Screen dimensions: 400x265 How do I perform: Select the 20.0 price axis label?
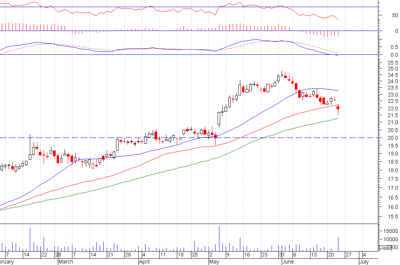tap(393, 138)
